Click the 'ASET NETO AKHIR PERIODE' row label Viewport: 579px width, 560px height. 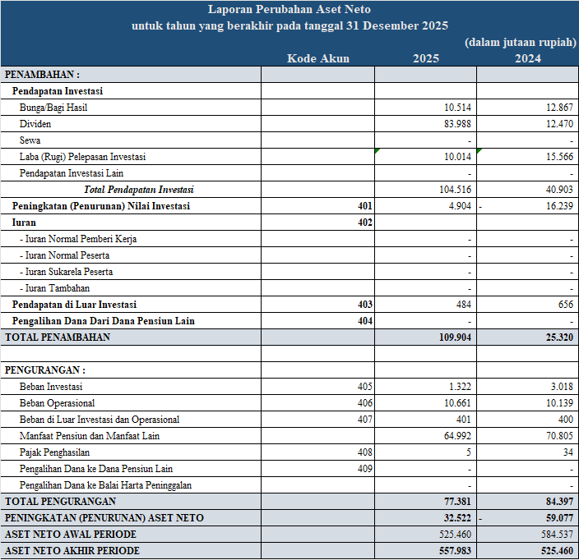72,550
